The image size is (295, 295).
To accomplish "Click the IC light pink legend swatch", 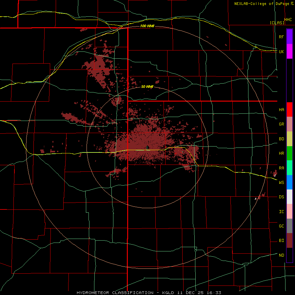I will tap(289, 211).
